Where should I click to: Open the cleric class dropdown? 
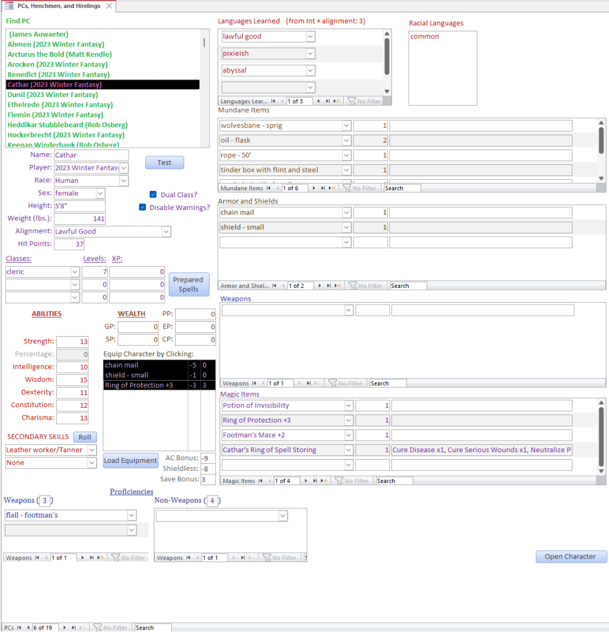pyautogui.click(x=75, y=272)
